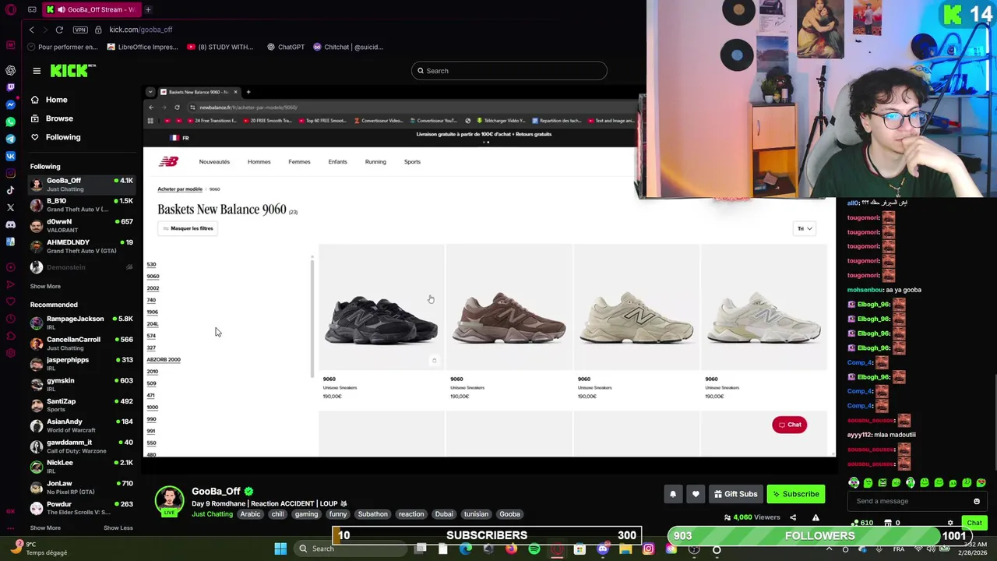The image size is (997, 561).
Task: Open X (Twitter) in the Opera sidebar
Action: point(10,207)
